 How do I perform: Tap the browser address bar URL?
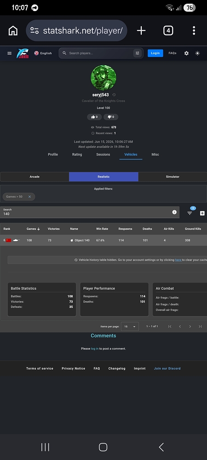pos(82,30)
